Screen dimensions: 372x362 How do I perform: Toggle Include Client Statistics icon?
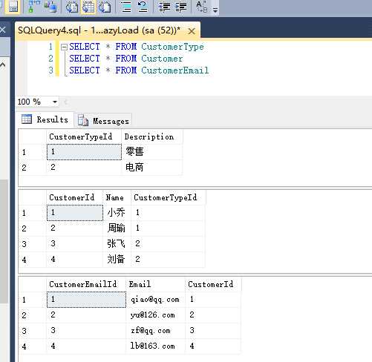[x=50, y=7]
